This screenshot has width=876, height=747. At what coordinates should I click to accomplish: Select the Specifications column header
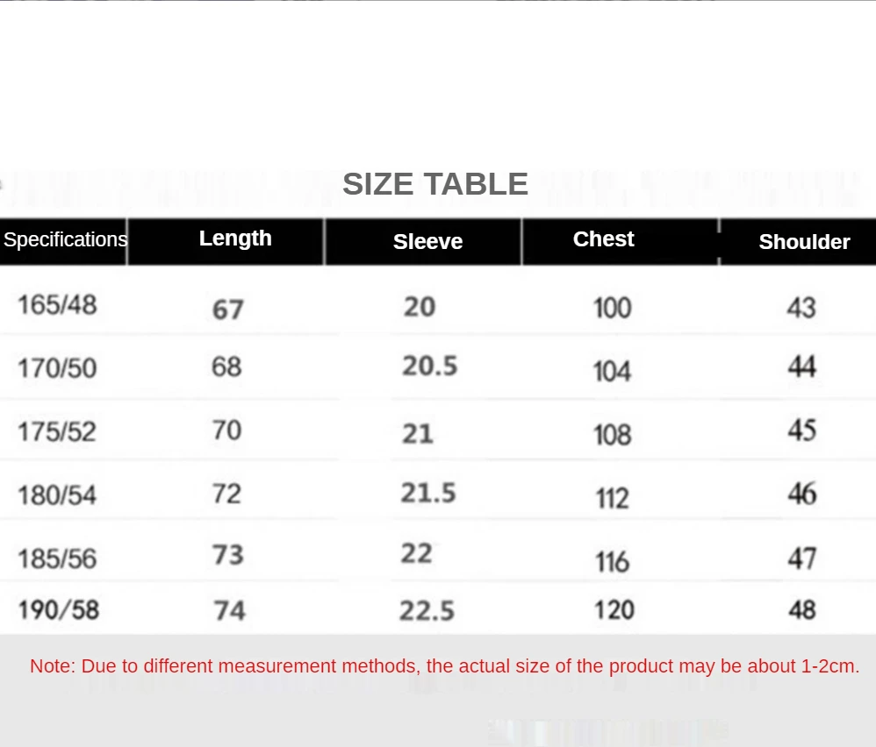65,239
